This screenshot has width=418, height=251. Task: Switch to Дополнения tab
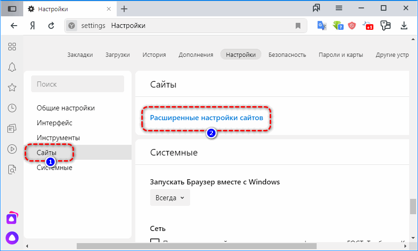[x=196, y=55]
